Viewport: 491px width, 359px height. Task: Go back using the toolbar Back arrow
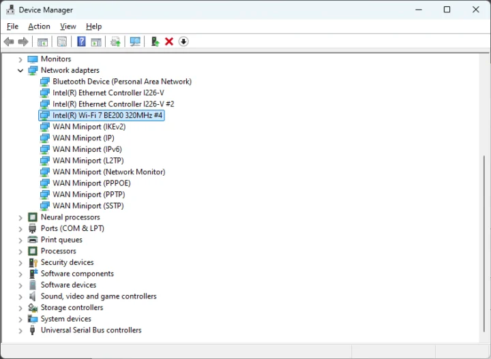point(9,42)
